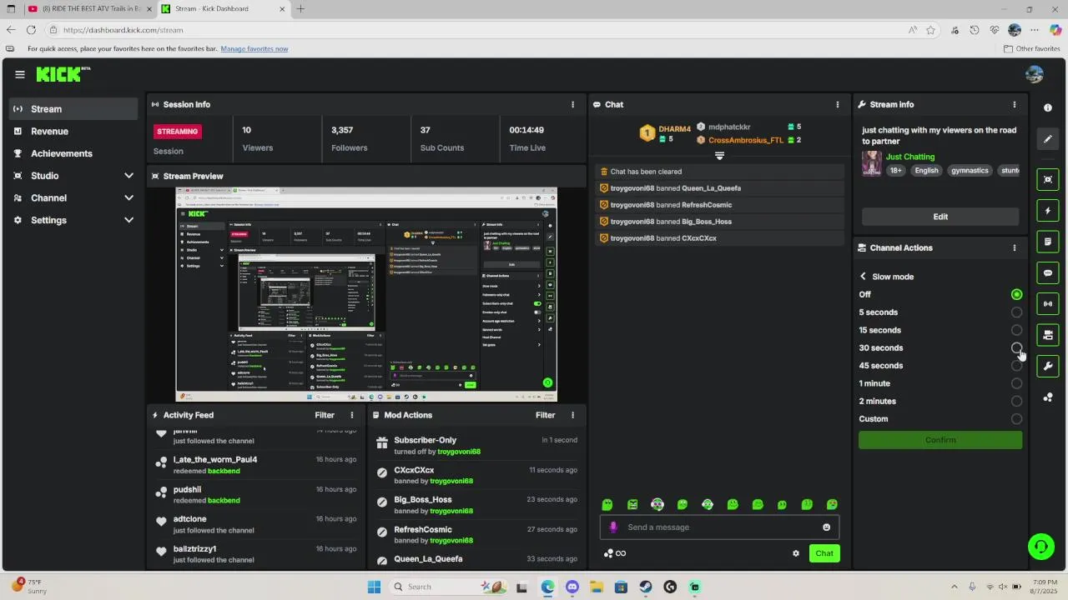
Task: Open Stream info three-dot options
Action: (x=1015, y=104)
